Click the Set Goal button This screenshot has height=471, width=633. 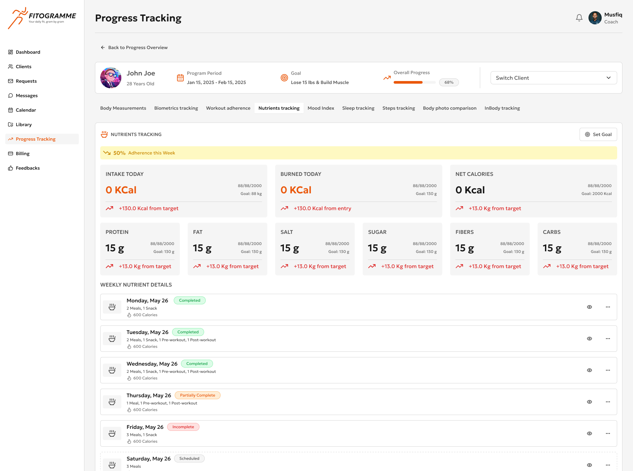pyautogui.click(x=598, y=134)
